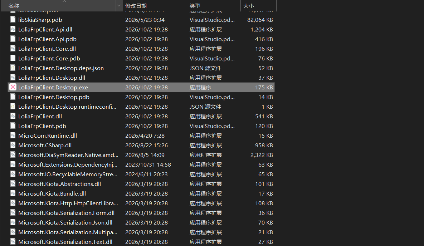The height and width of the screenshot is (246, 424).
Task: Select the file name libSkiaSharp.pdb
Action: point(40,20)
